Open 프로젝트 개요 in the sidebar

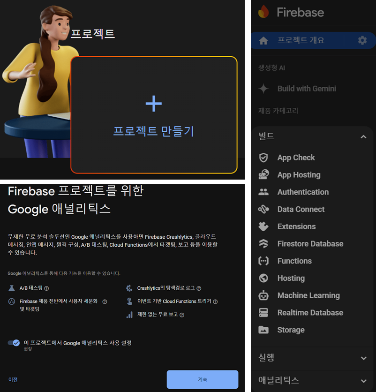(301, 40)
